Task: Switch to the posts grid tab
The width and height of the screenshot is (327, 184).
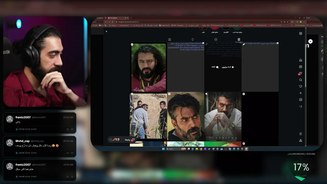Action: pos(239,40)
